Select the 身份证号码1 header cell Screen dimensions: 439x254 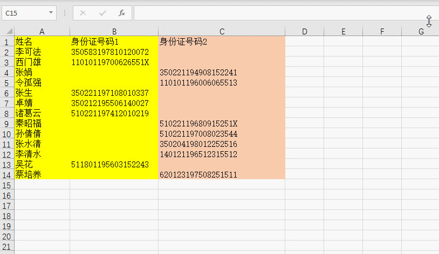click(114, 41)
